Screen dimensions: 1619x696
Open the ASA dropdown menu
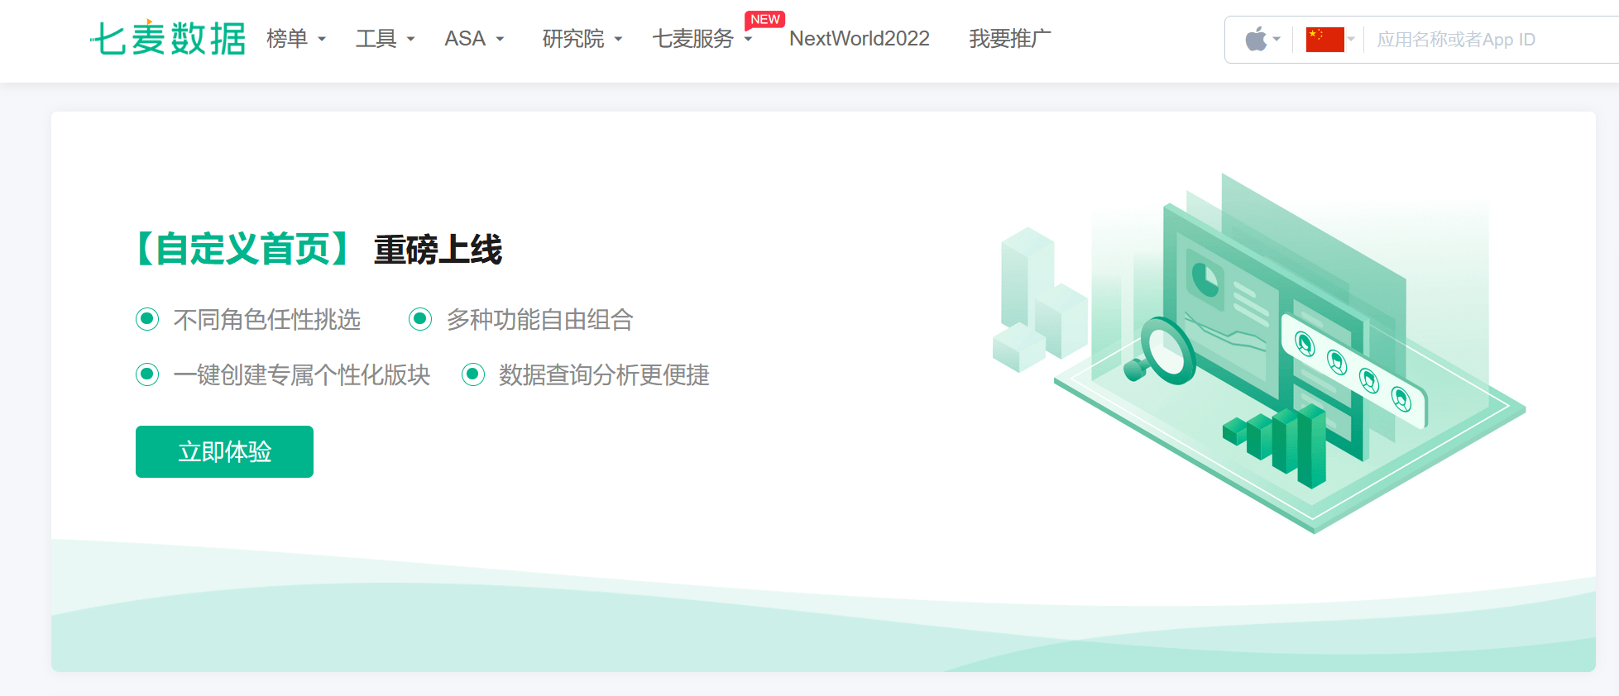[x=473, y=39]
